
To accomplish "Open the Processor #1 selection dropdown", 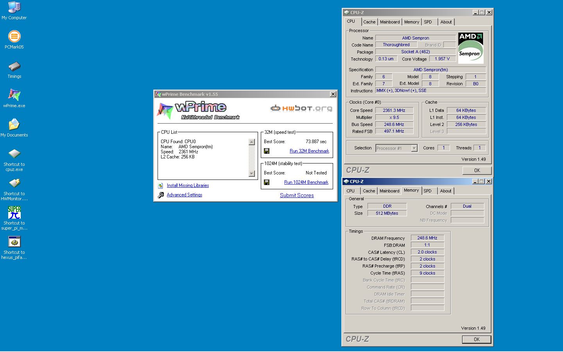I will point(414,148).
